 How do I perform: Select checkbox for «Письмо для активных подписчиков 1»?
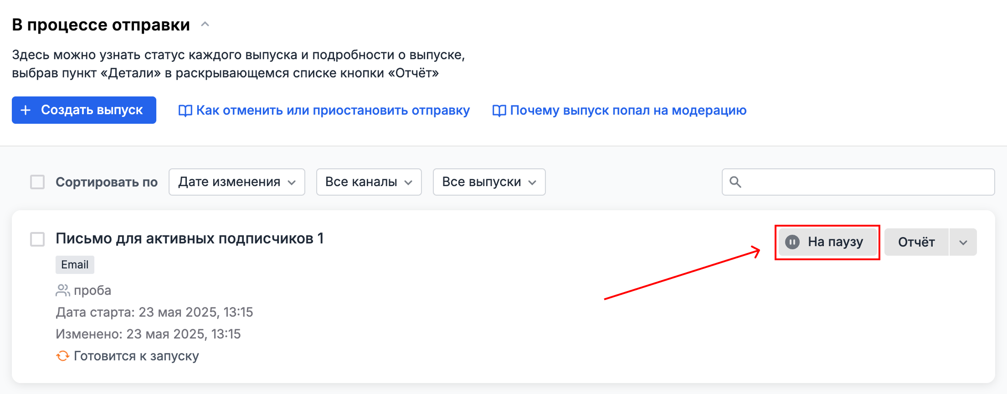click(x=37, y=239)
